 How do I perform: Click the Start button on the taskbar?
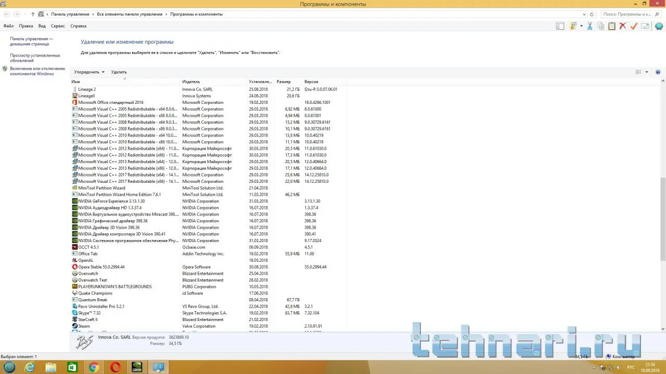click(9, 367)
